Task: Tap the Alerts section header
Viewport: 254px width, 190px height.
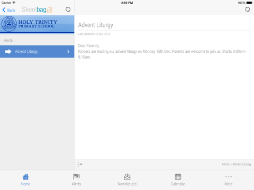Action: [8, 40]
